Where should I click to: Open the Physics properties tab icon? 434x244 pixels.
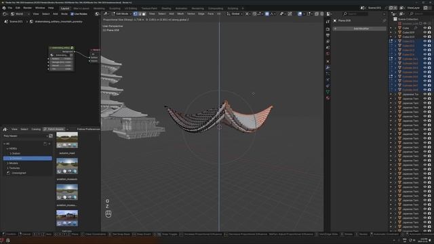click(328, 80)
